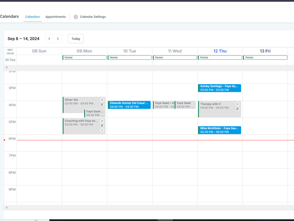This screenshot has height=221, width=294.
Task: Click the 7PM time label
Action: tap(12, 155)
